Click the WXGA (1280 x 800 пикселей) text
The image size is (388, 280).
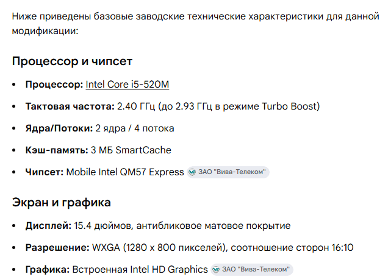click(160, 247)
